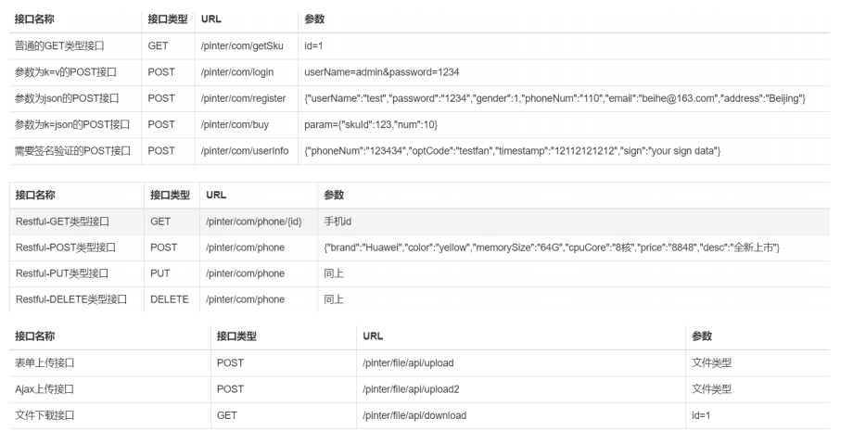Image resolution: width=866 pixels, height=444 pixels.
Task: Click the /pinter/com/phone/{id} URL
Action: point(253,222)
